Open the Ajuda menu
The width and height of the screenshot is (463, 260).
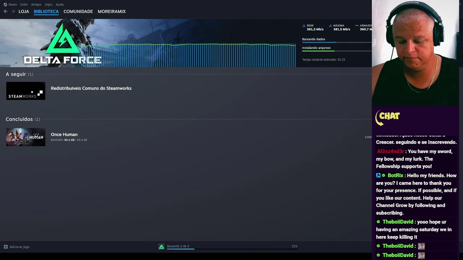[x=60, y=4]
